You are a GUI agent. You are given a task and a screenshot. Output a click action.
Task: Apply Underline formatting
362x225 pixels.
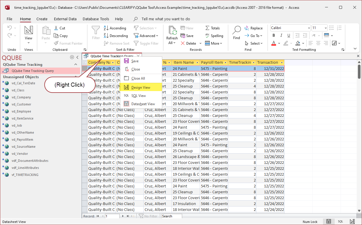point(289,36)
